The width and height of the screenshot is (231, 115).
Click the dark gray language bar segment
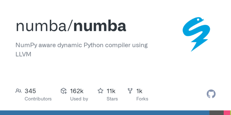pyautogui.click(x=216, y=113)
